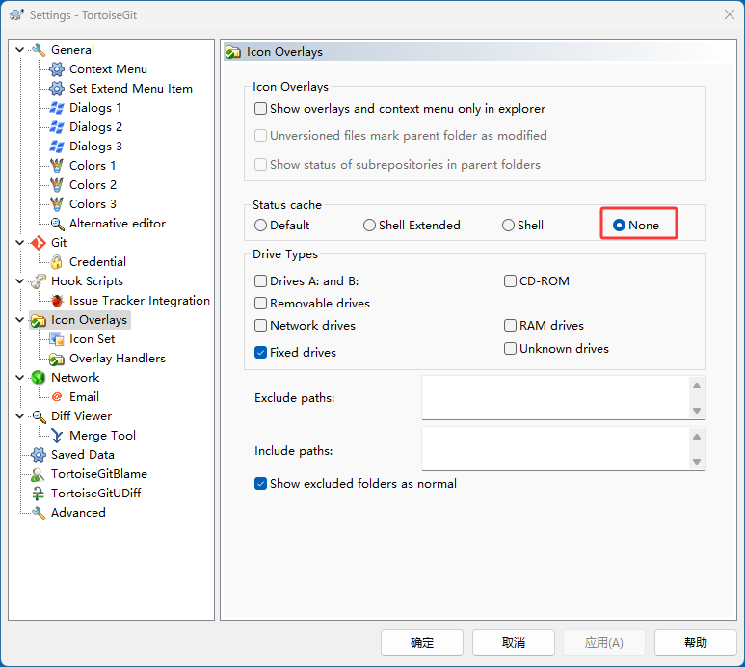
Task: Select the Shell Extended status cache option
Action: tap(369, 226)
